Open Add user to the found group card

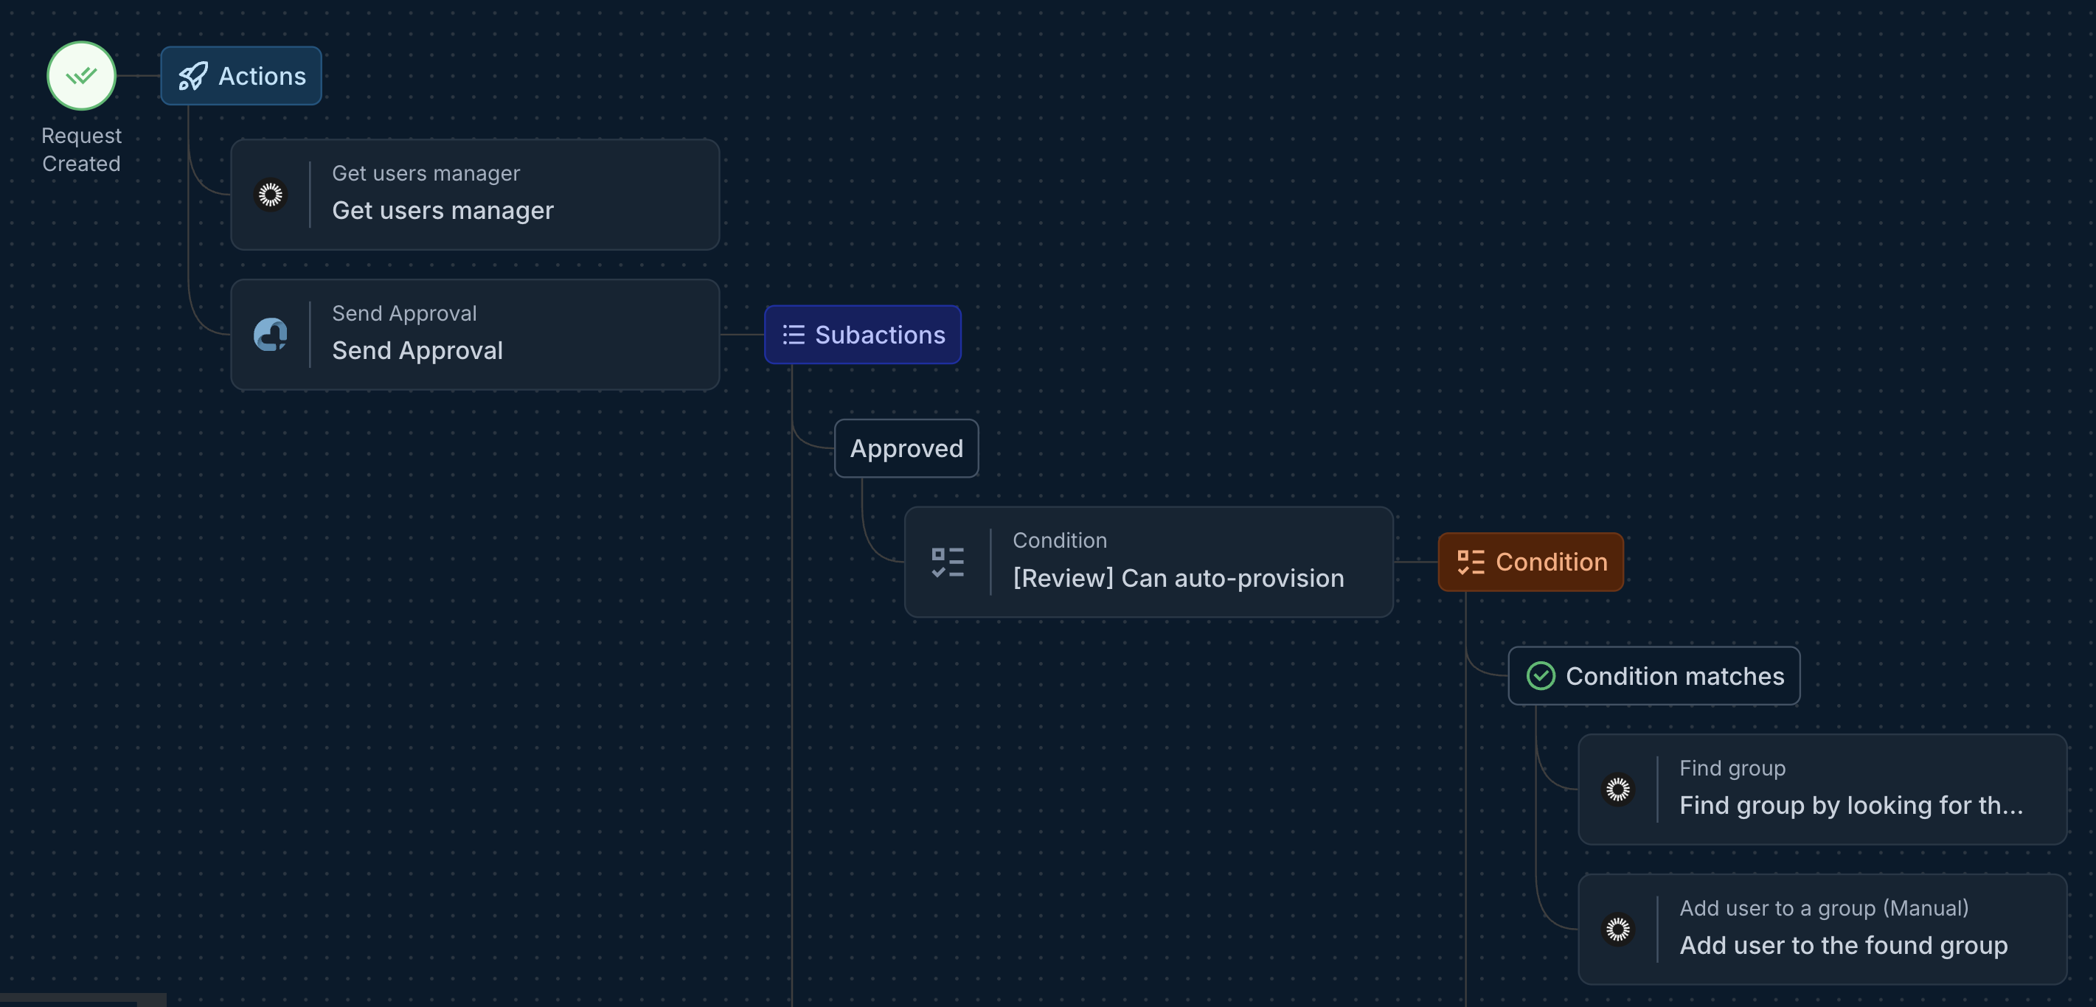coord(1822,929)
